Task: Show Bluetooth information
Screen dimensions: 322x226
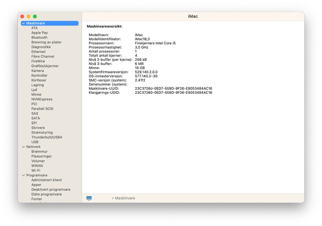Action: tap(39, 37)
